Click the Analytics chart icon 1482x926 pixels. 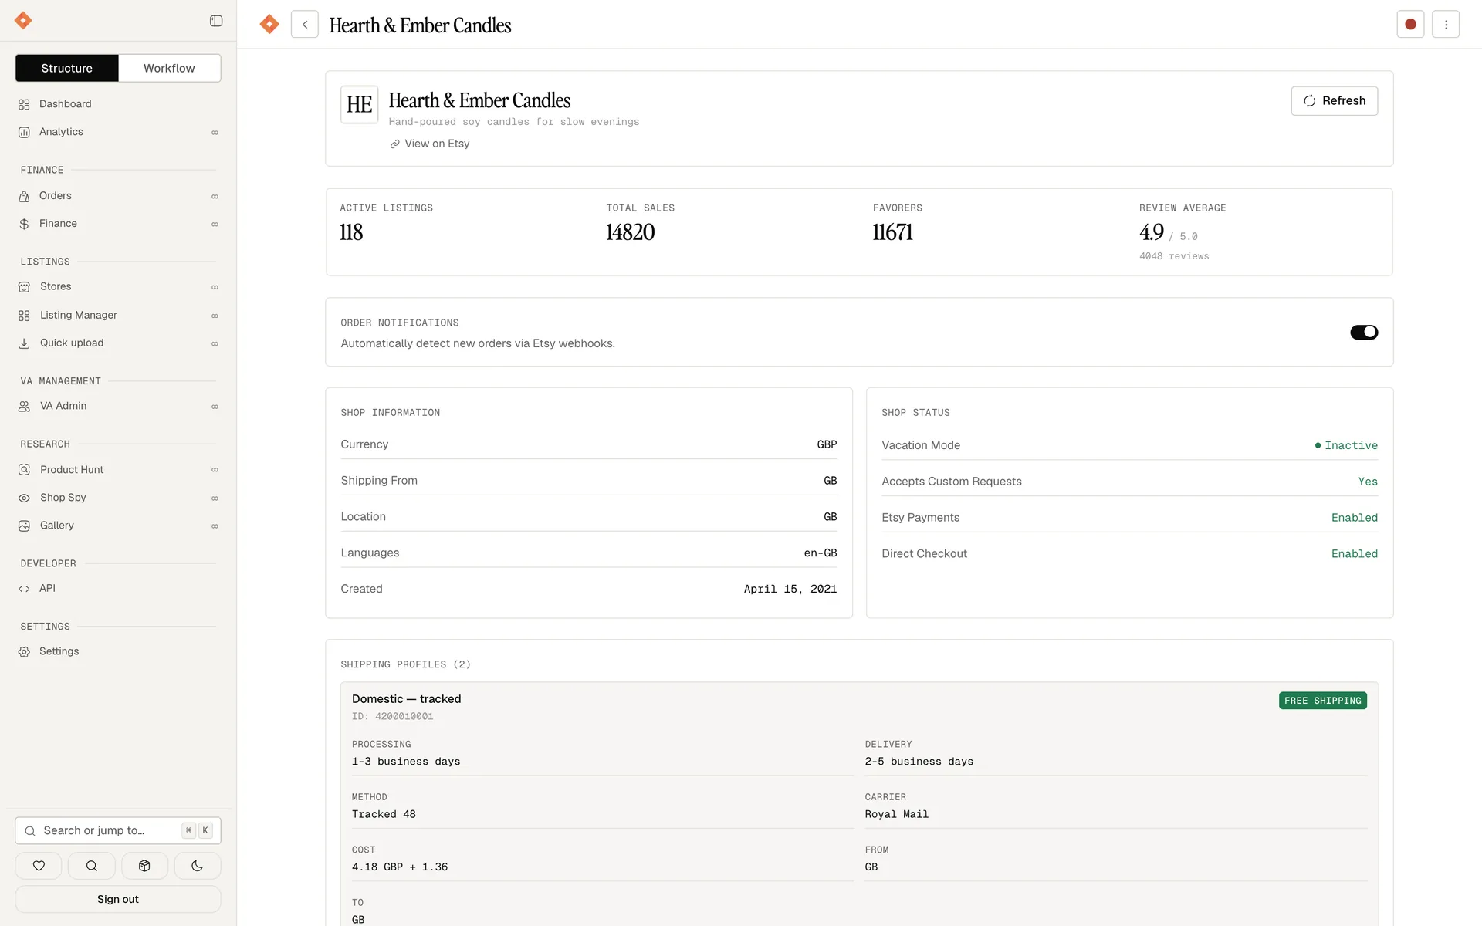[24, 132]
